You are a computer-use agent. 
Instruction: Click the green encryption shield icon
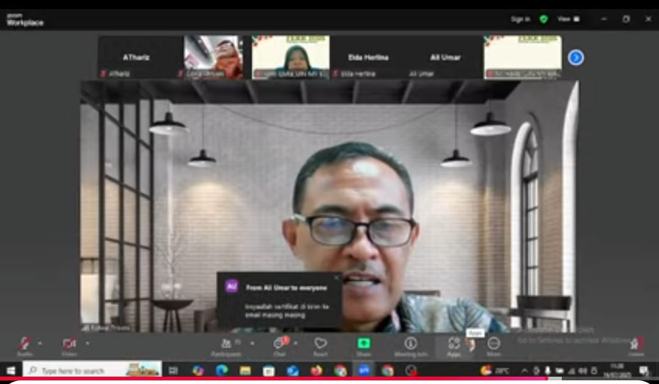[x=543, y=19]
